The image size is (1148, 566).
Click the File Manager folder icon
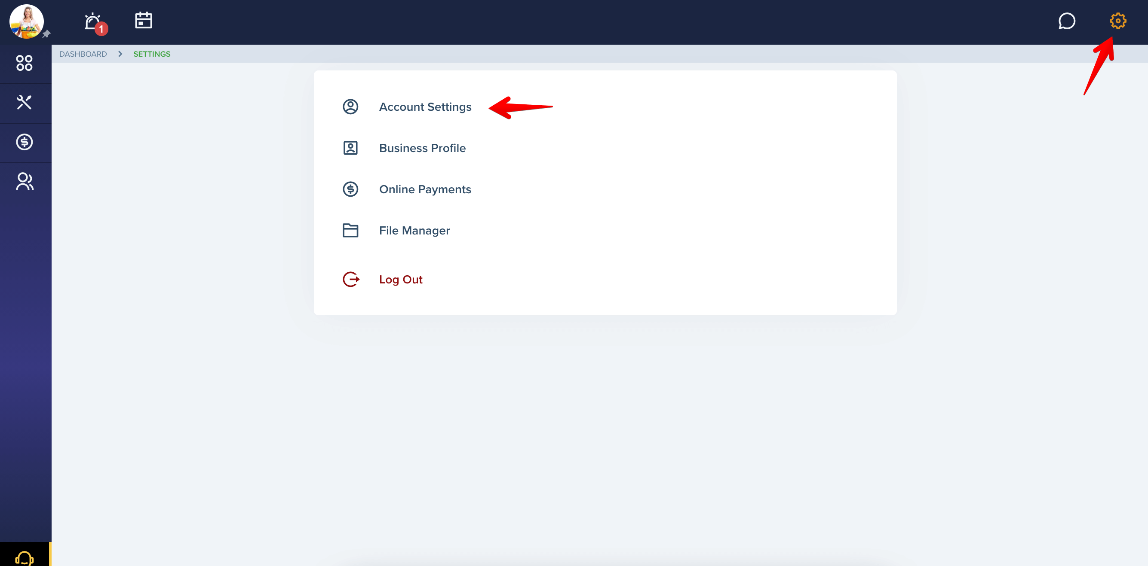[x=351, y=231]
